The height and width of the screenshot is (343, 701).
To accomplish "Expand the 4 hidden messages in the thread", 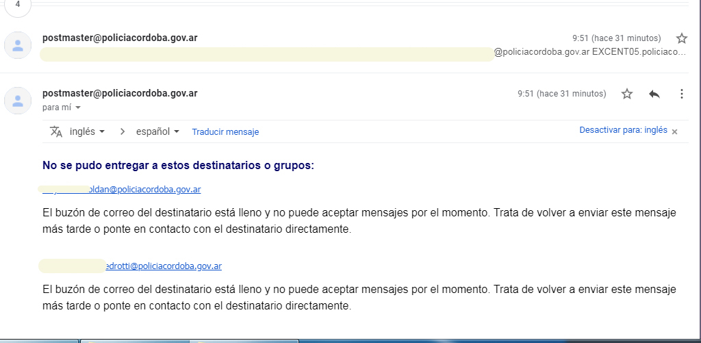I will [x=17, y=4].
